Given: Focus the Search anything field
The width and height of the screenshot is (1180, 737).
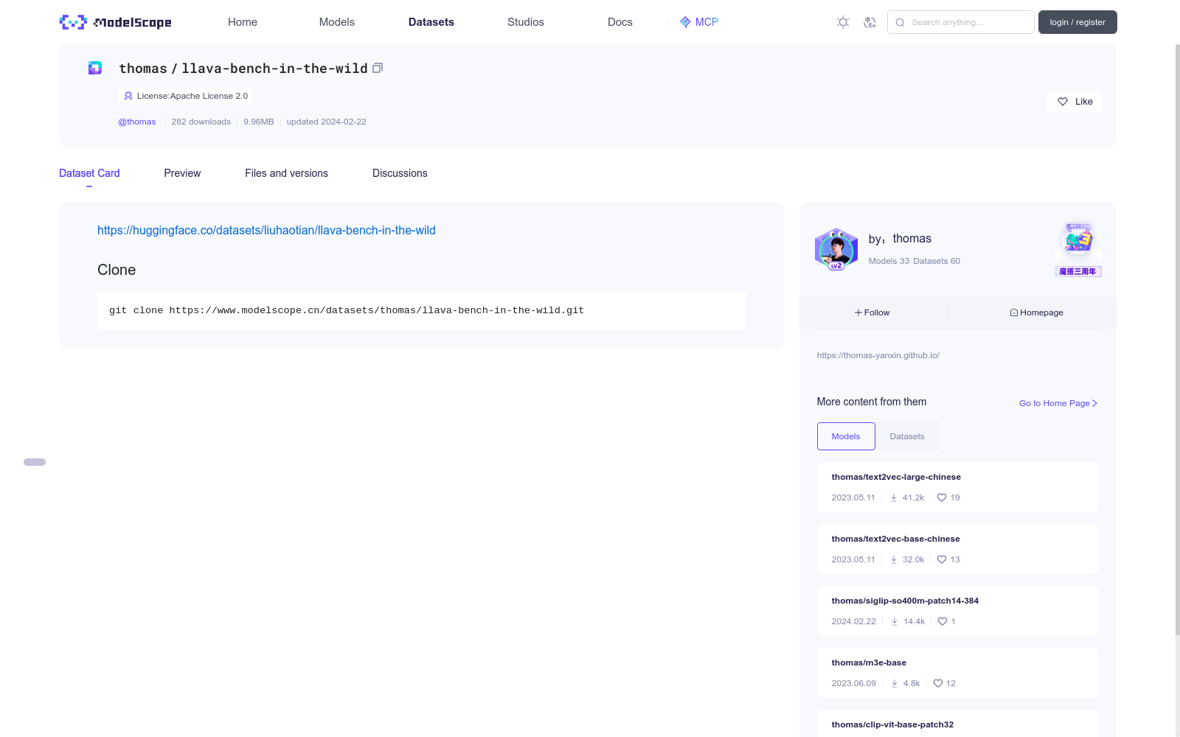Looking at the screenshot, I should pos(961,22).
